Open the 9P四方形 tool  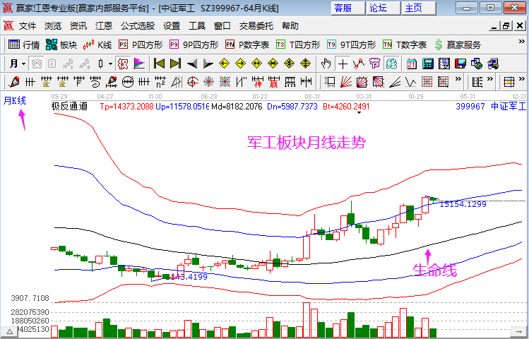click(x=194, y=44)
